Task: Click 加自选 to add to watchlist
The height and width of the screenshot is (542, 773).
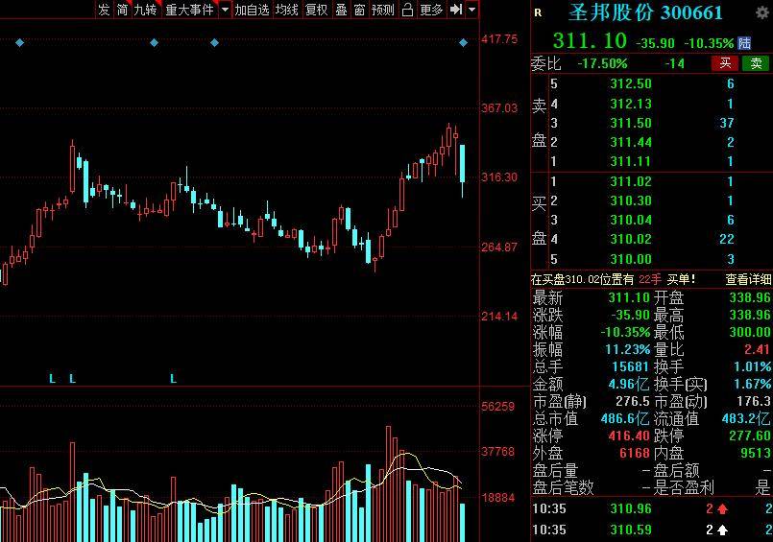Action: click(x=252, y=10)
